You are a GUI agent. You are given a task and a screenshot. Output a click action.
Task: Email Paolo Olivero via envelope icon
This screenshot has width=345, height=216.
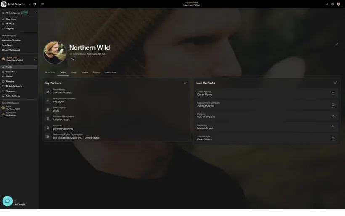click(x=333, y=138)
